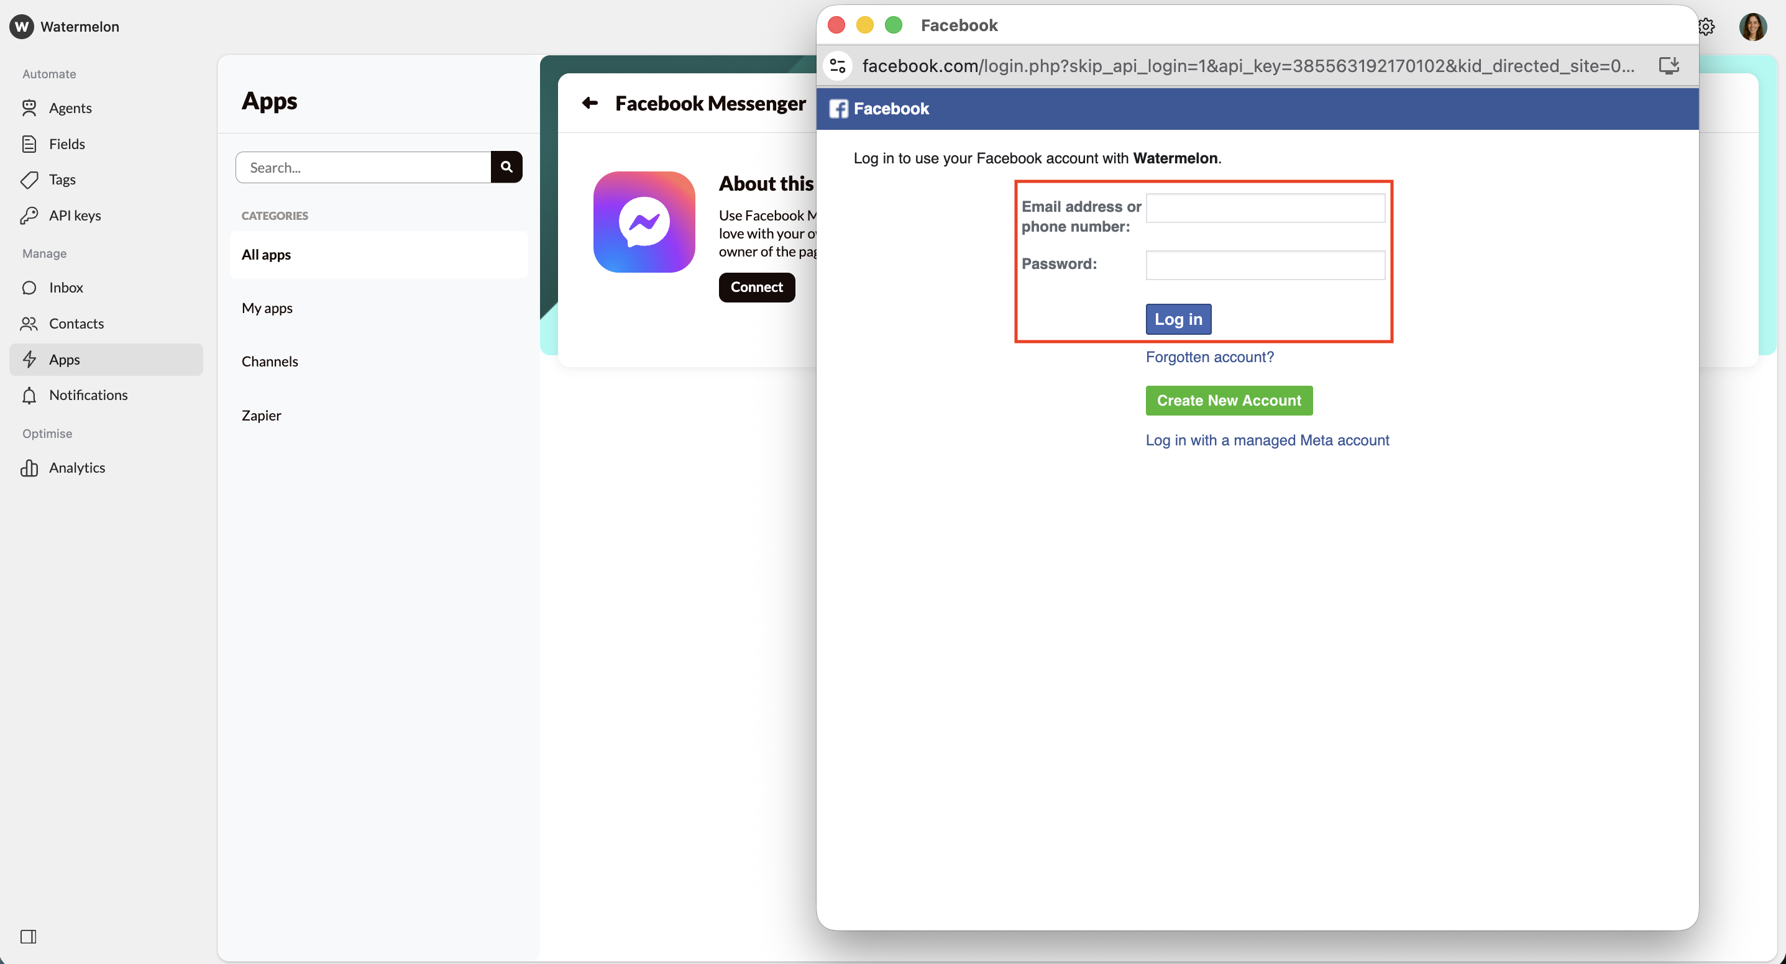
Task: Open the Inbox
Action: pos(66,288)
